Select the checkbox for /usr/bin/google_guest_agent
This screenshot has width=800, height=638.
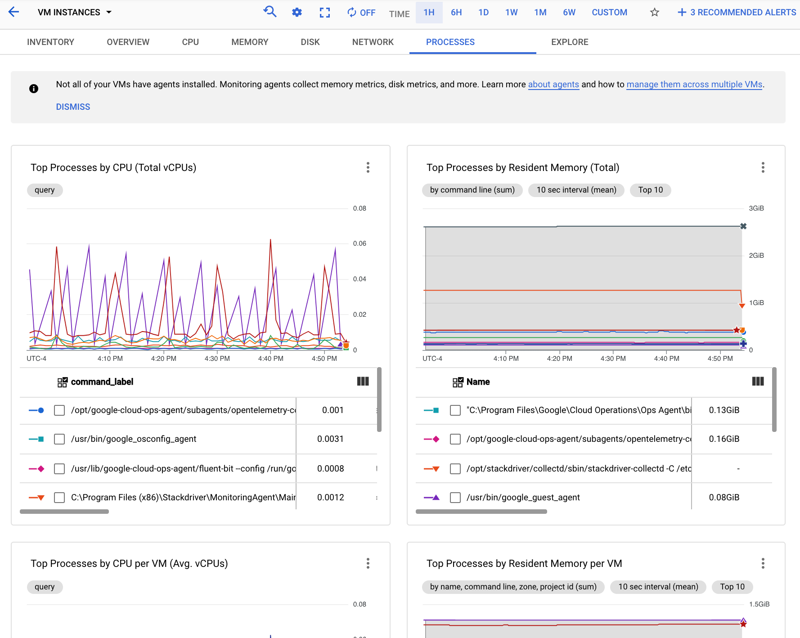(x=455, y=497)
